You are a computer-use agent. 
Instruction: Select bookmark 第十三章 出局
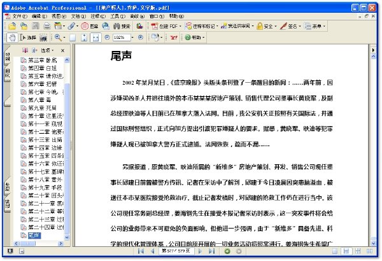pyautogui.click(x=45, y=140)
